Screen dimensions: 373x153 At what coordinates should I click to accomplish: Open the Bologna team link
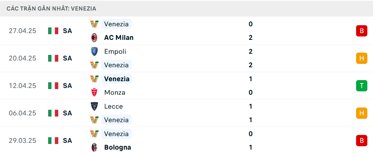(118, 147)
